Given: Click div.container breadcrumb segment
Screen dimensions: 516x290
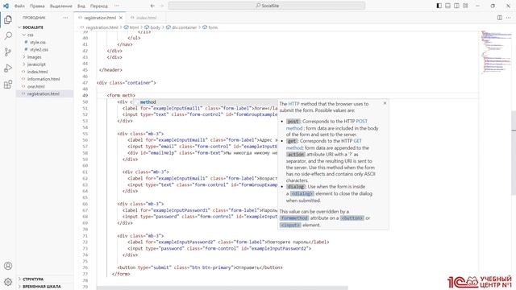Looking at the screenshot, I should click(181, 27).
